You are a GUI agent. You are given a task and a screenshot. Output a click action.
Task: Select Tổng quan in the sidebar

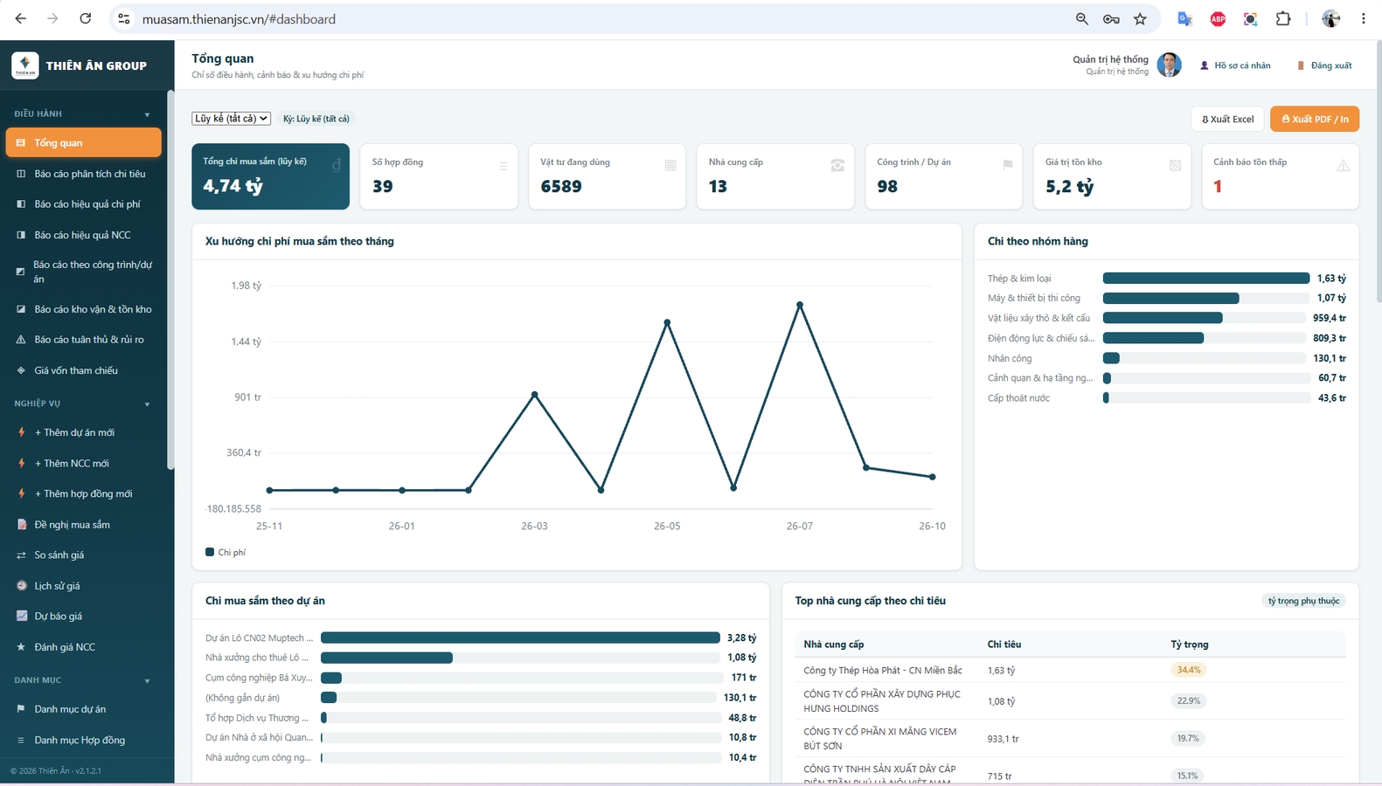[83, 142]
